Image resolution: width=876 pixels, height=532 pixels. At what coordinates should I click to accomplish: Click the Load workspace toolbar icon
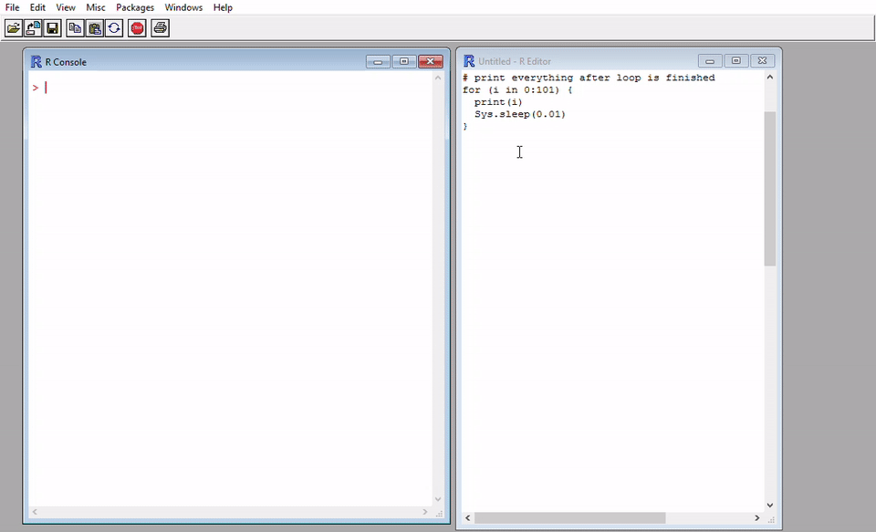[33, 28]
